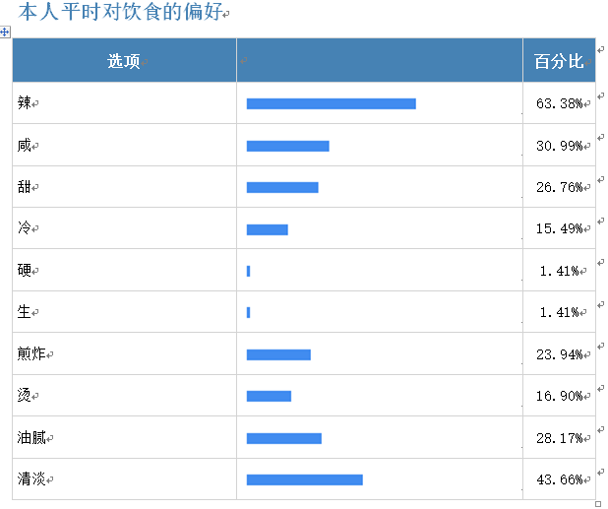
Task: Click the 煎炸 row label
Action: pyautogui.click(x=31, y=353)
